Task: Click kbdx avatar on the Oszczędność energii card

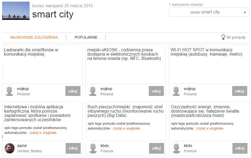Action: pos(176,148)
